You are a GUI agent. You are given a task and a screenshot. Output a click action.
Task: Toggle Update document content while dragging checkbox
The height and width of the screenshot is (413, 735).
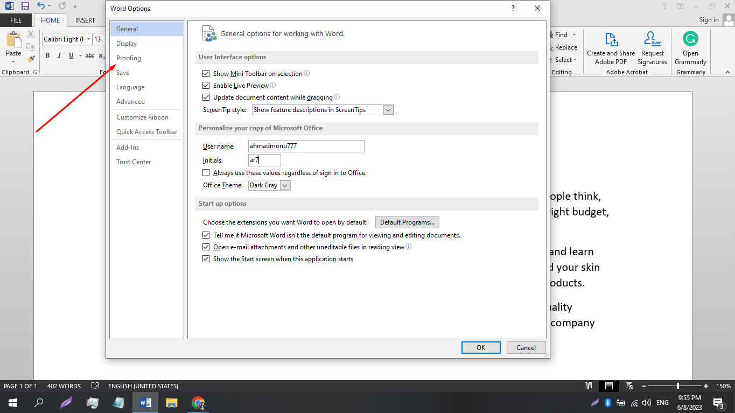pos(206,97)
